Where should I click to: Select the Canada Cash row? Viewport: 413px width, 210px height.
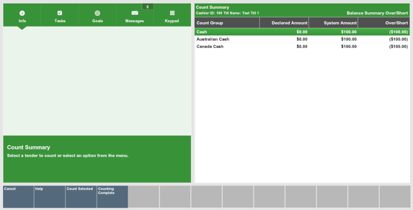click(302, 46)
